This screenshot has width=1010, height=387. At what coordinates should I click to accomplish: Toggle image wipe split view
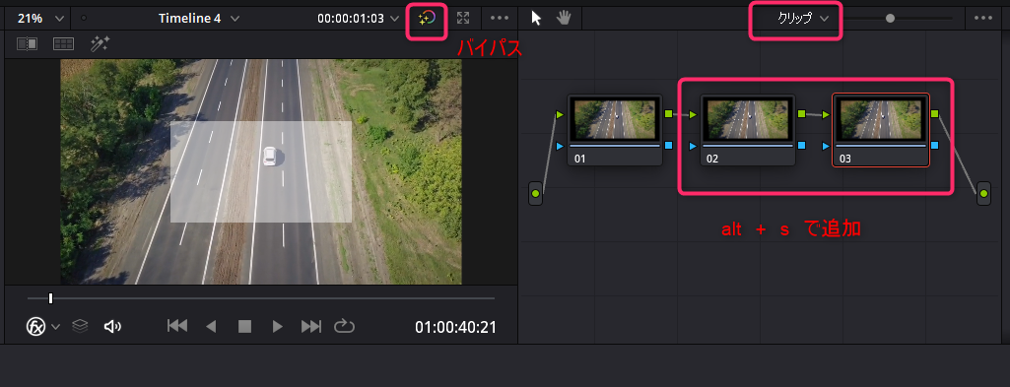27,43
